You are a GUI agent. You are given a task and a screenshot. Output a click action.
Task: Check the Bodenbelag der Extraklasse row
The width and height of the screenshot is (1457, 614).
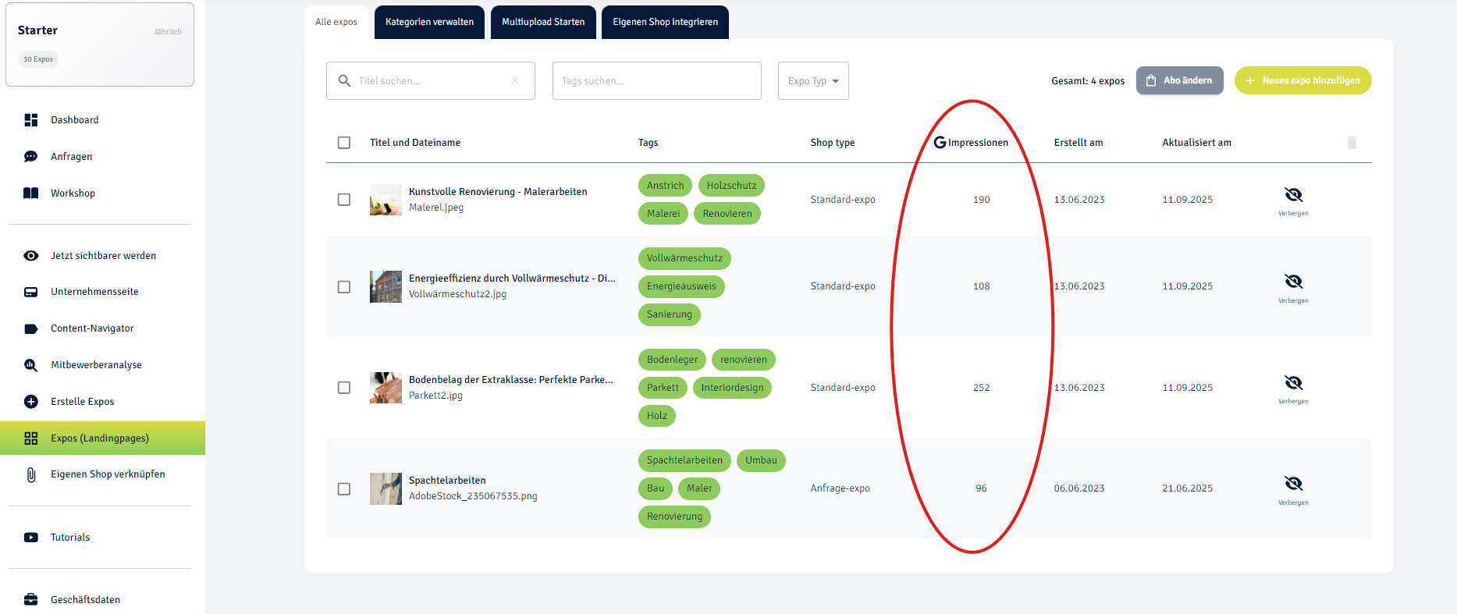pos(344,388)
